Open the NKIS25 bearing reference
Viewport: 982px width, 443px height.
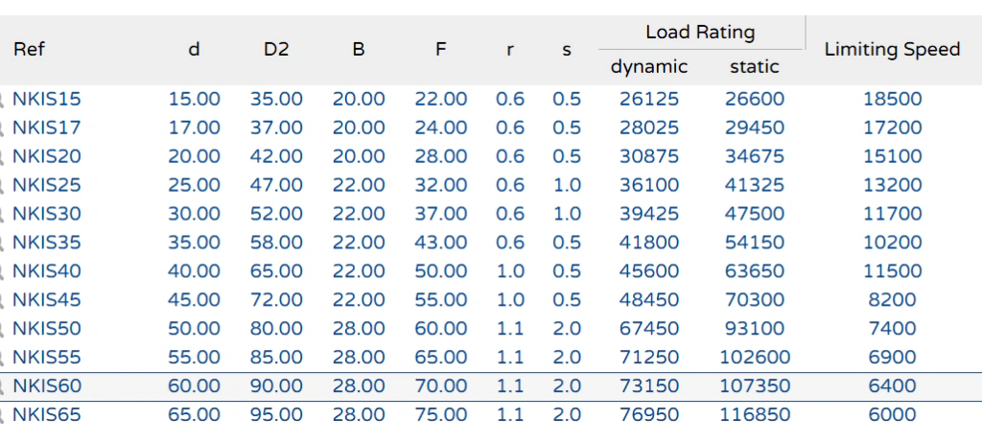click(x=47, y=185)
